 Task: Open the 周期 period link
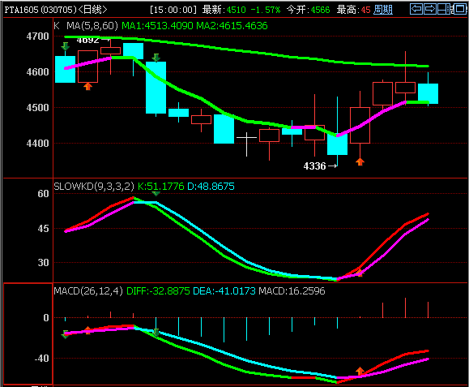383,10
